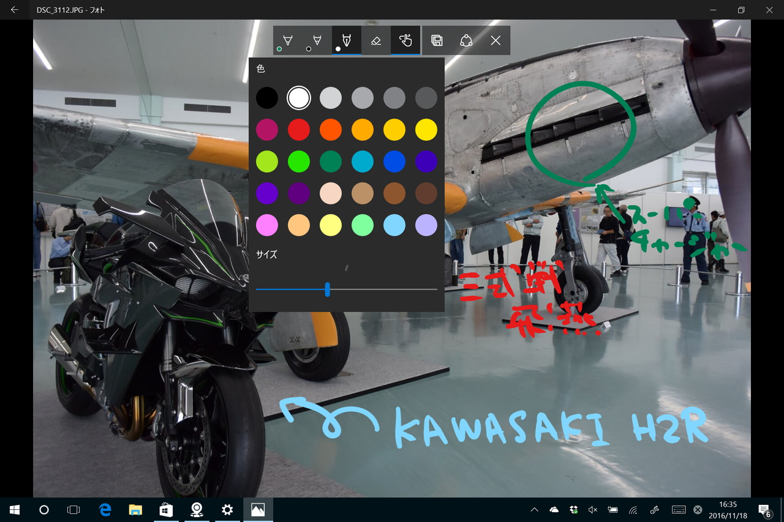Image resolution: width=784 pixels, height=522 pixels.
Task: Open Settings gear on taskbar
Action: coord(227,510)
